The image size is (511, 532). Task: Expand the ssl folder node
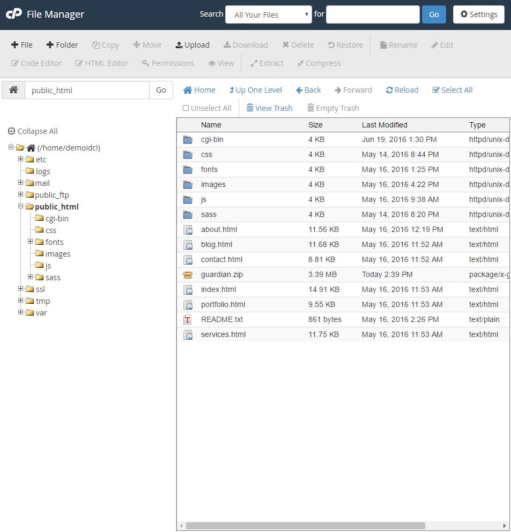click(21, 288)
